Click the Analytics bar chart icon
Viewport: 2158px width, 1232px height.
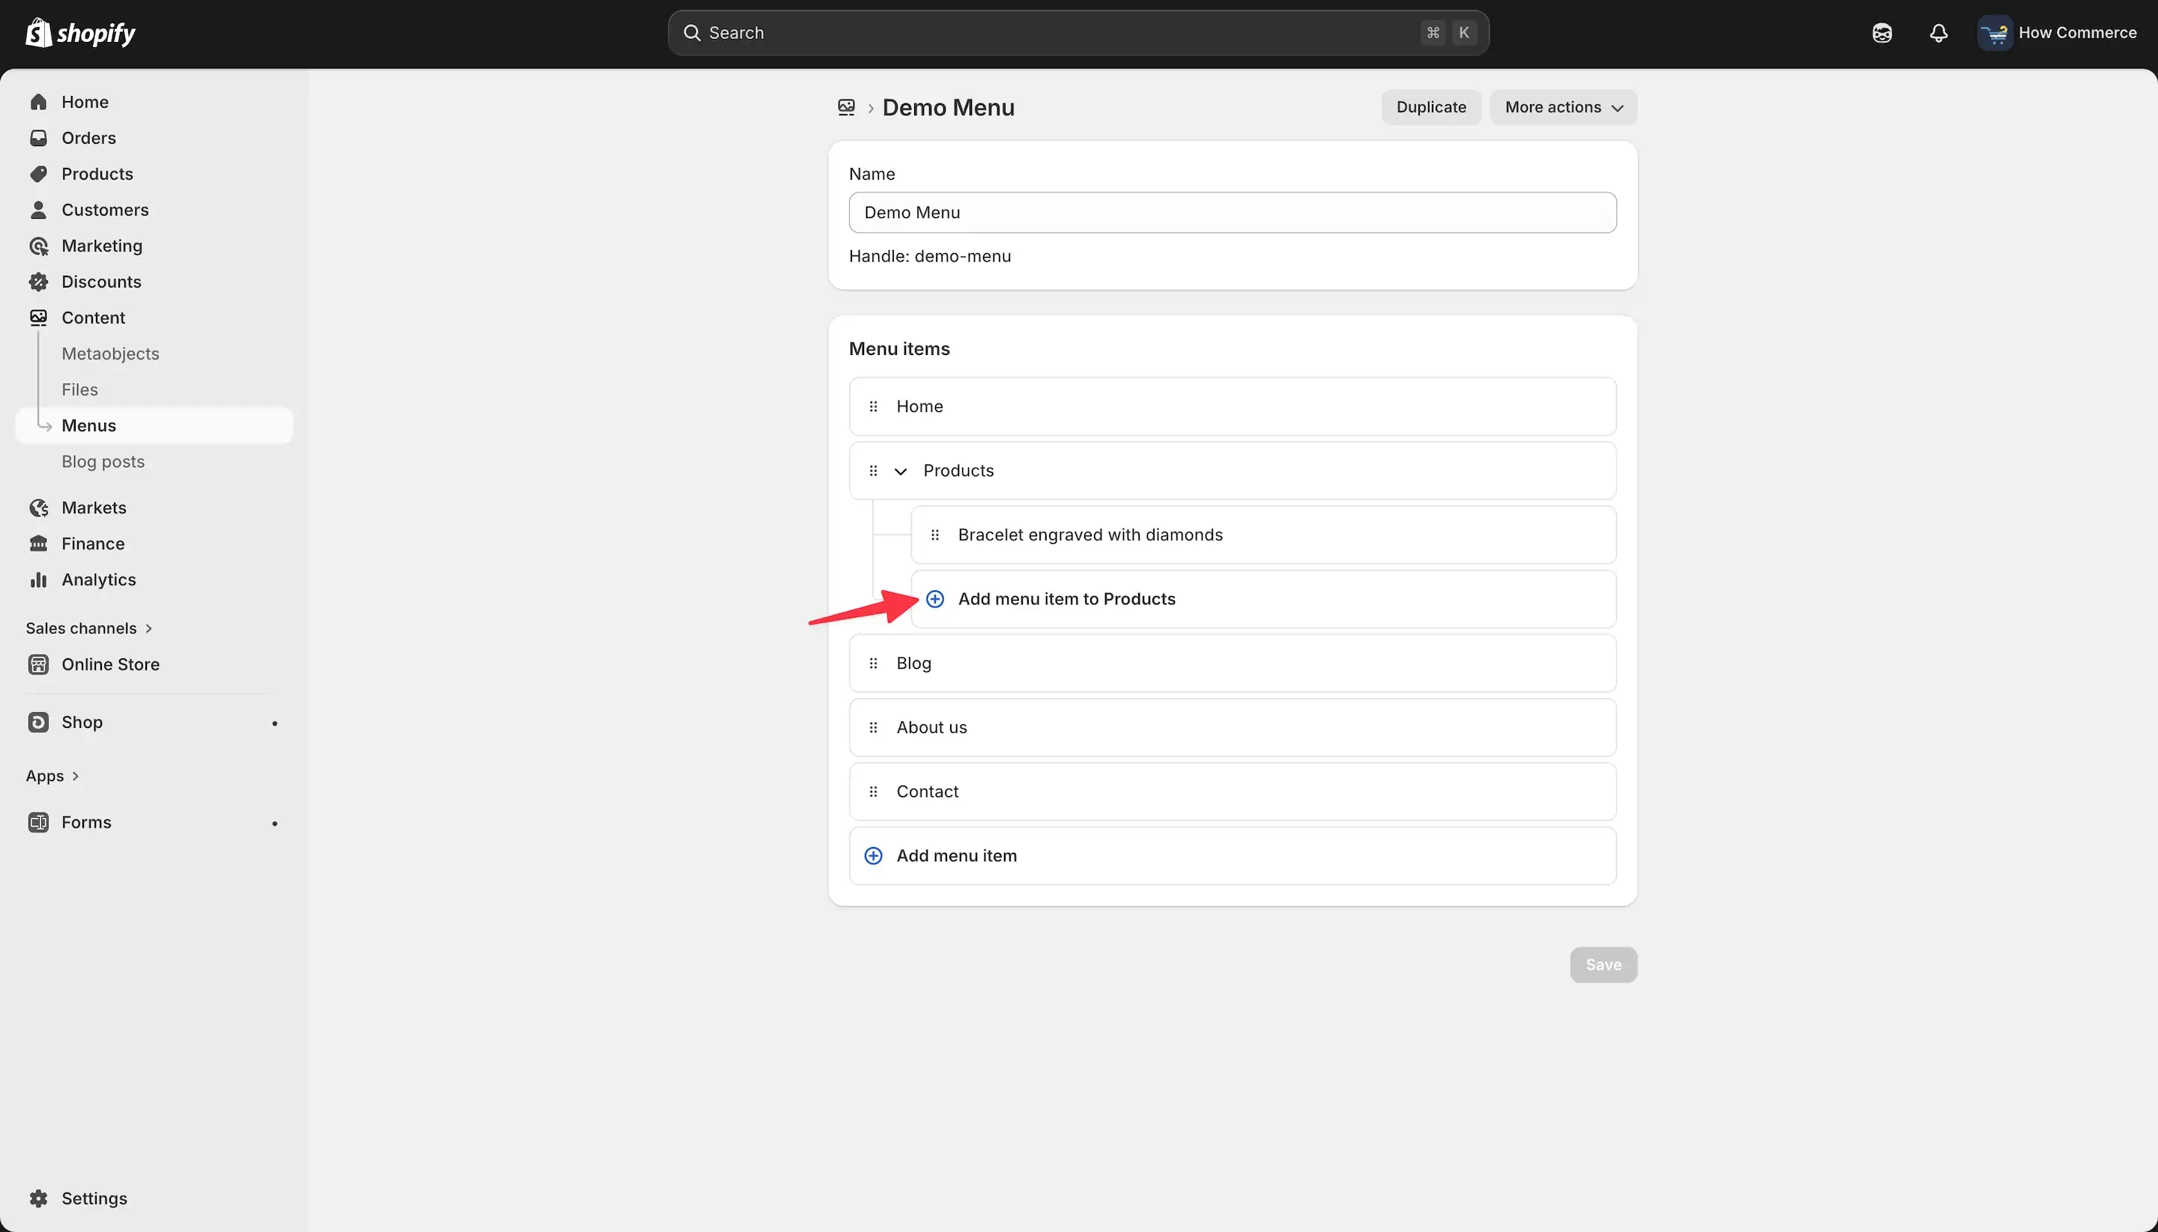(38, 580)
